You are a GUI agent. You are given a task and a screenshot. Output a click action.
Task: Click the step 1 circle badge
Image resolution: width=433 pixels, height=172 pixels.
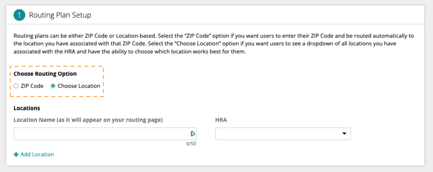pyautogui.click(x=19, y=15)
